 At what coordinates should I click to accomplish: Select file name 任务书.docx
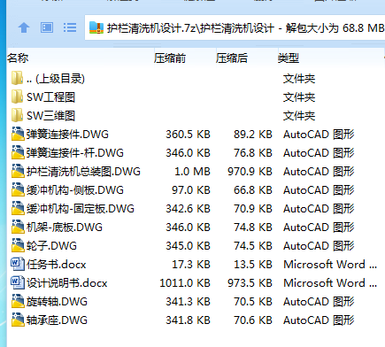point(56,265)
